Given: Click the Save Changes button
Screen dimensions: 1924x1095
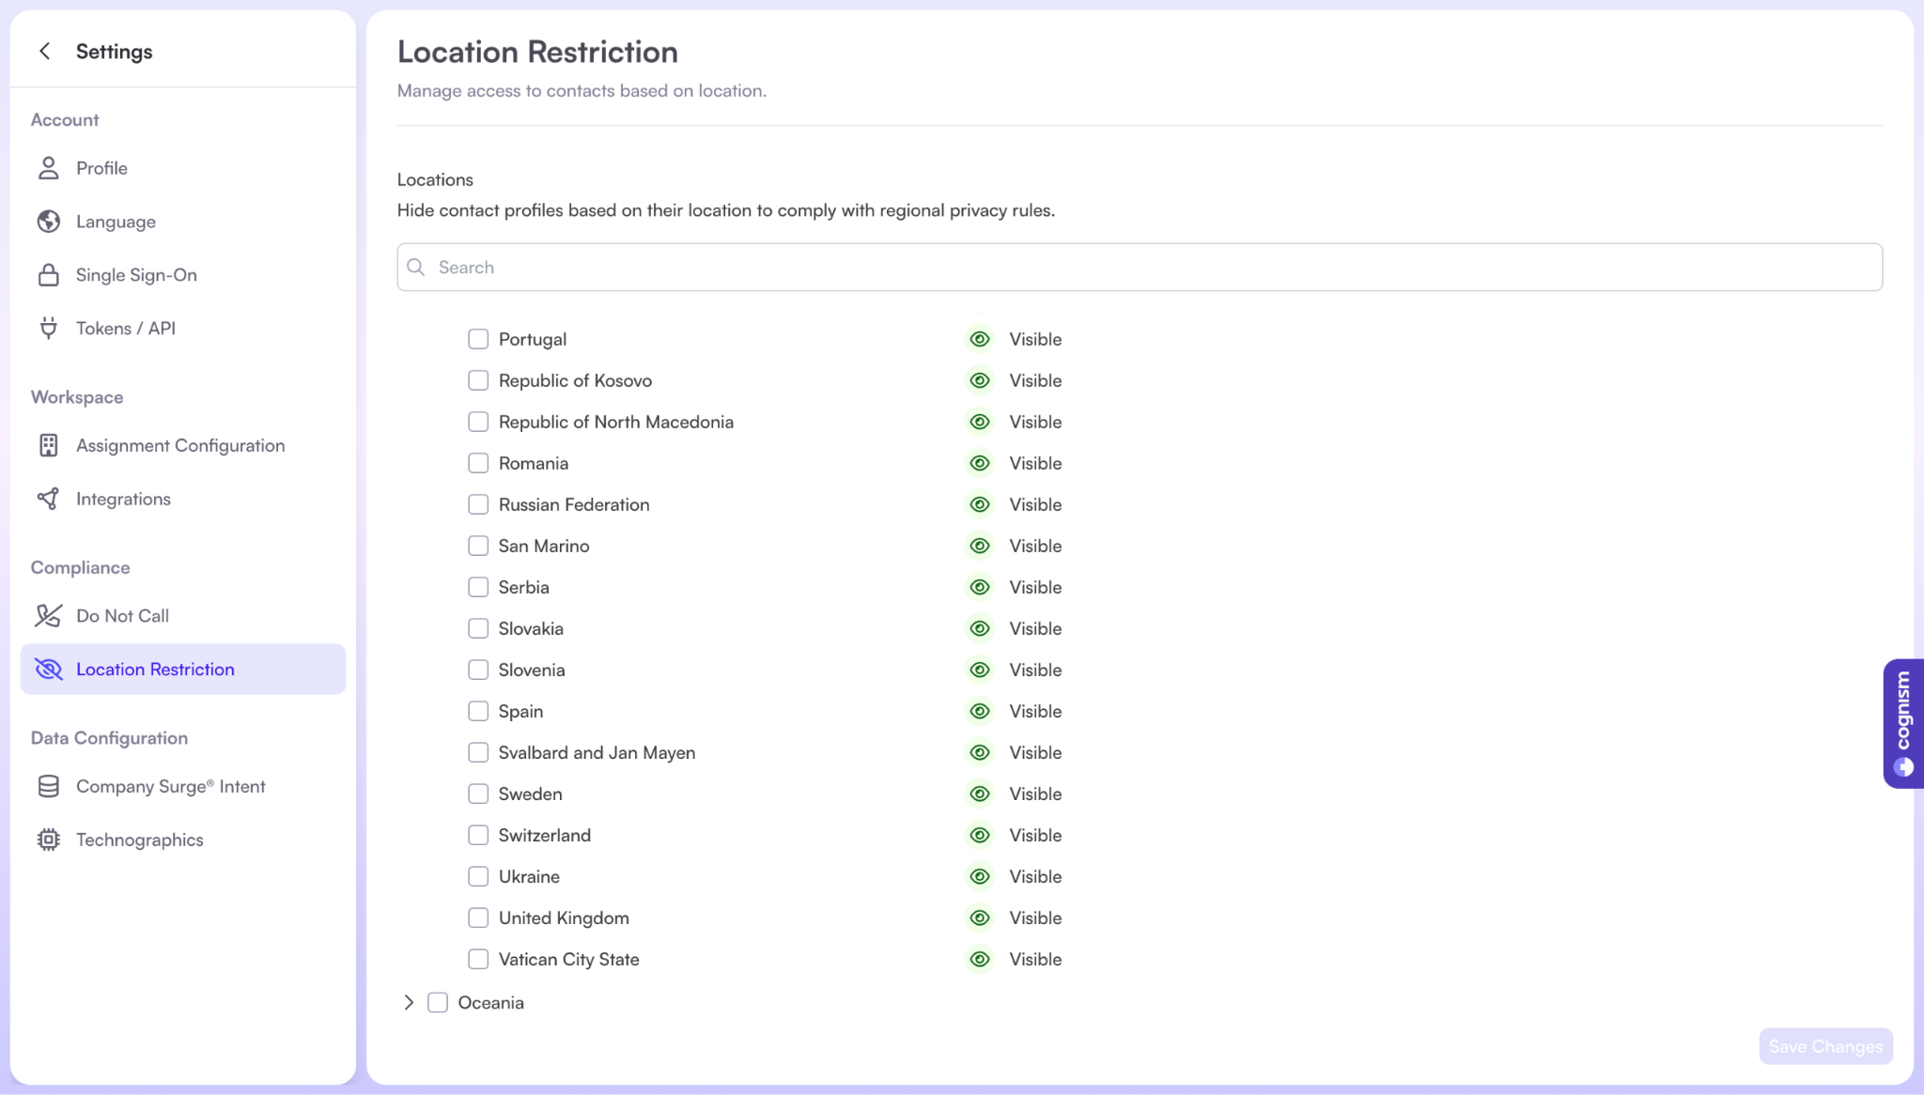Looking at the screenshot, I should coord(1824,1046).
